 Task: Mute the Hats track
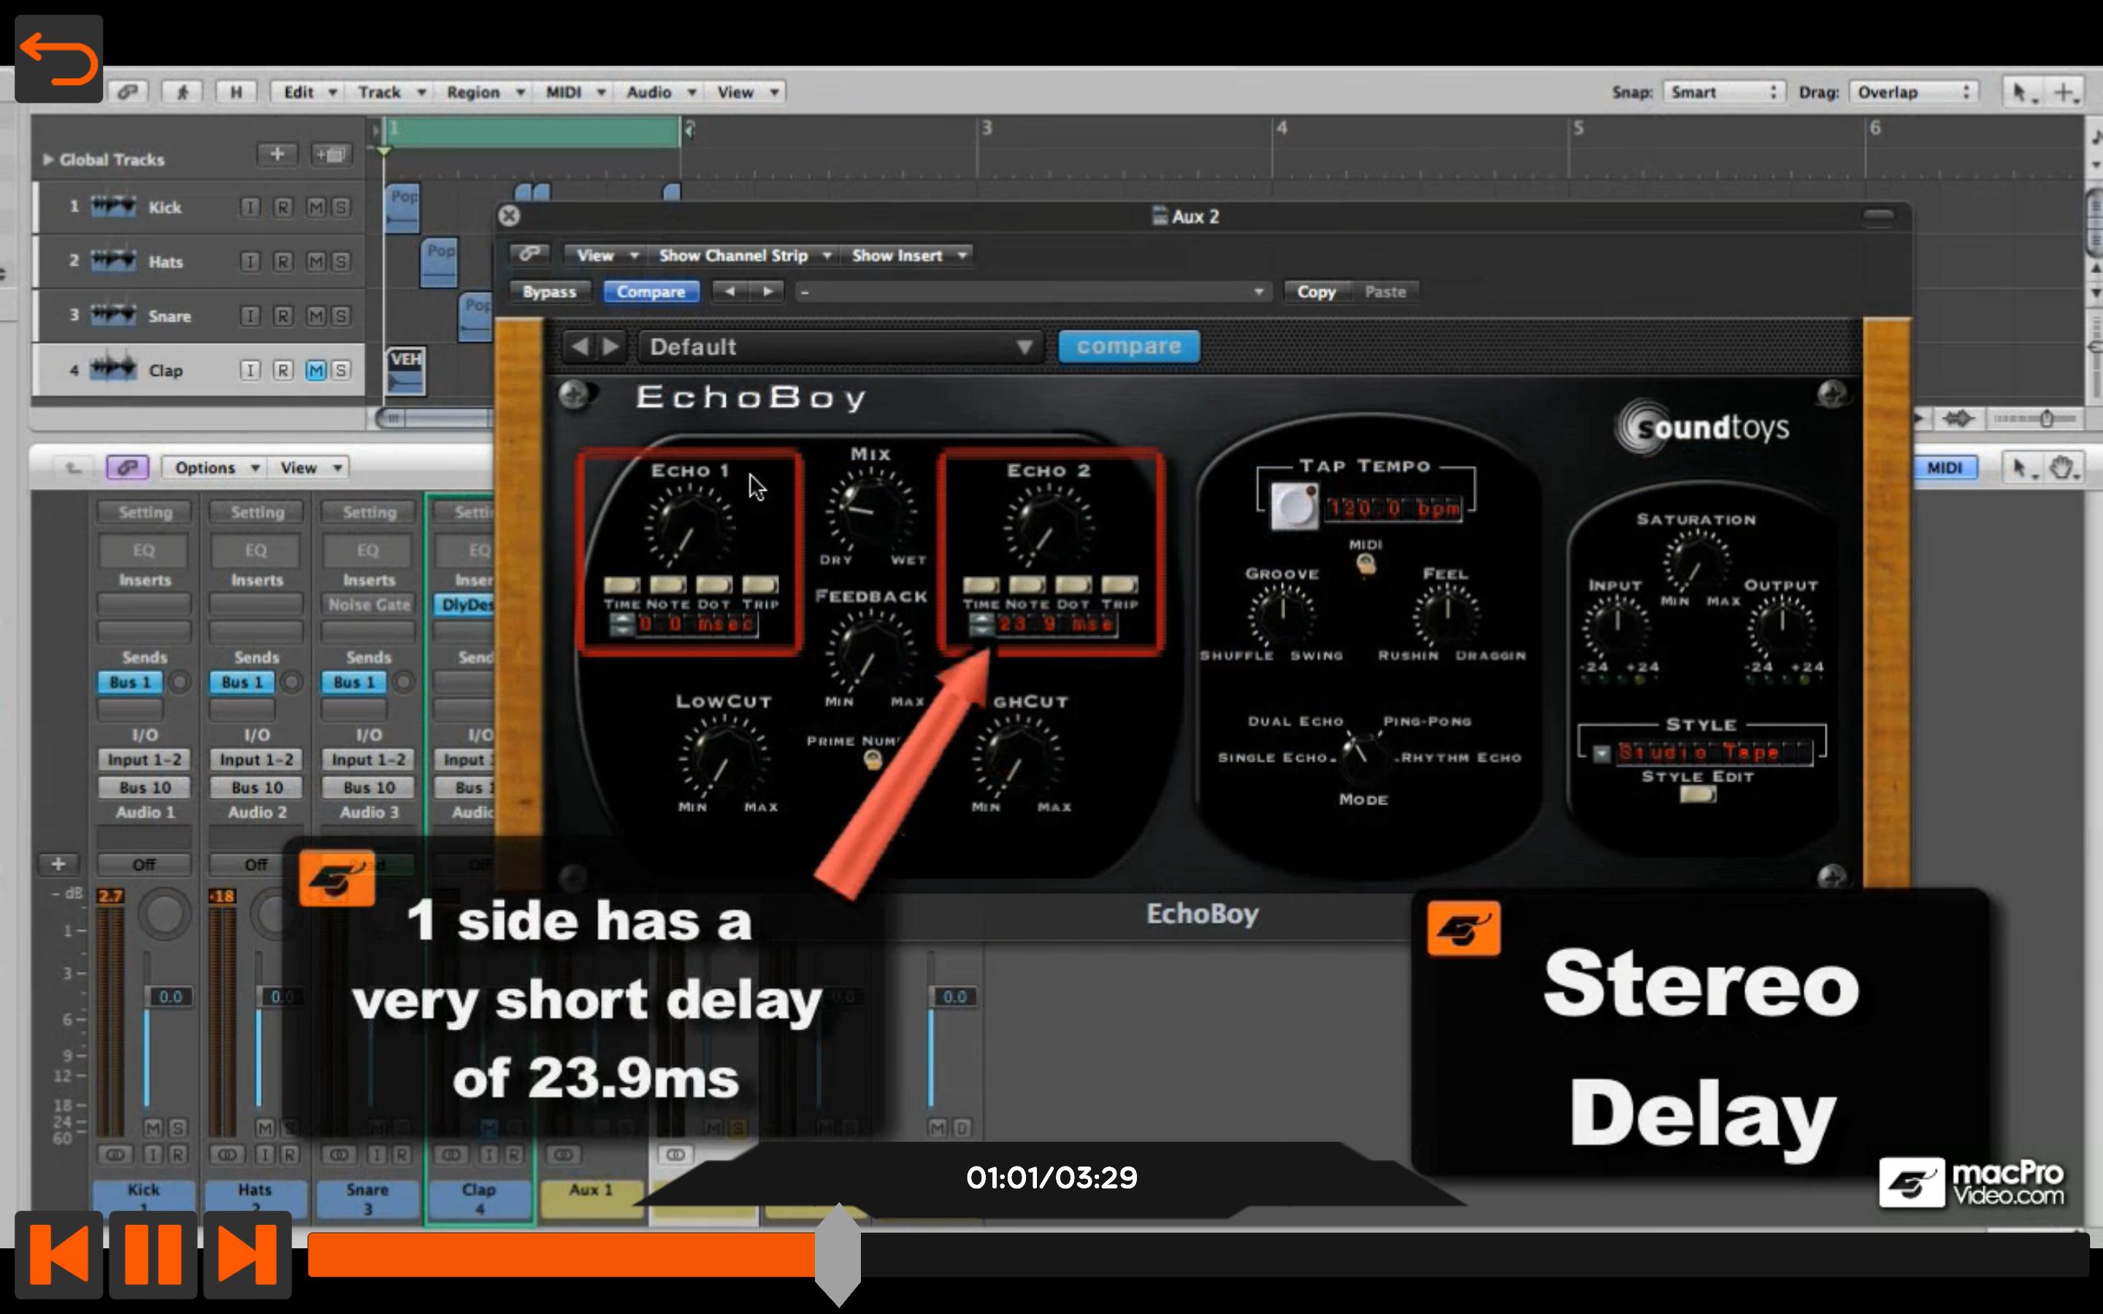(315, 261)
